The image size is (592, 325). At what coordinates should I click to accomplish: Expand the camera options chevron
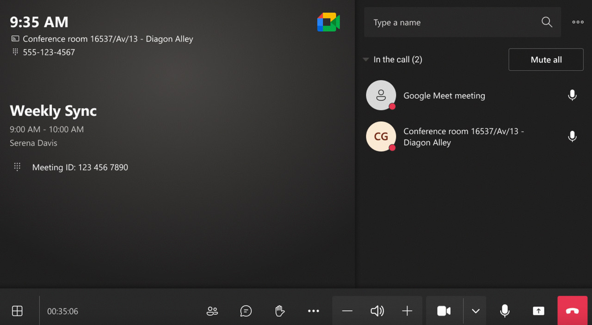pos(475,311)
